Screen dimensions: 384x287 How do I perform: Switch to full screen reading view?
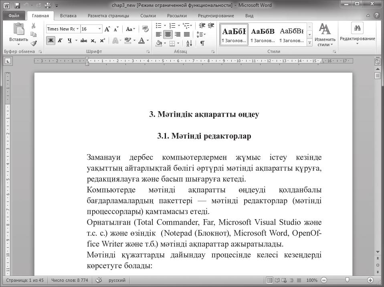(277, 280)
